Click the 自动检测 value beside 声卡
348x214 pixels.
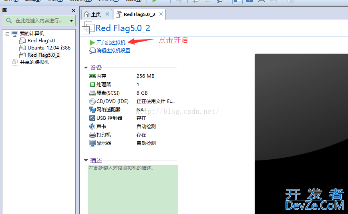[146, 127]
